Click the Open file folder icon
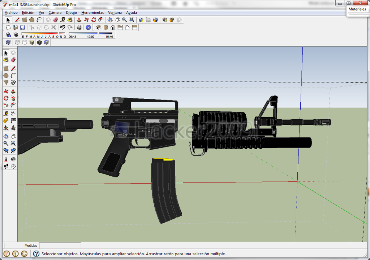This screenshot has width=370, height=260. (x=15, y=27)
